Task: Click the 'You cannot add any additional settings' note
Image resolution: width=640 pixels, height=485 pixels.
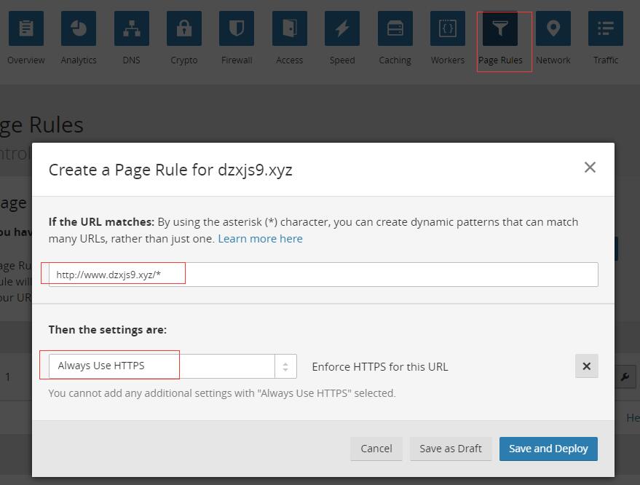Action: 222,393
